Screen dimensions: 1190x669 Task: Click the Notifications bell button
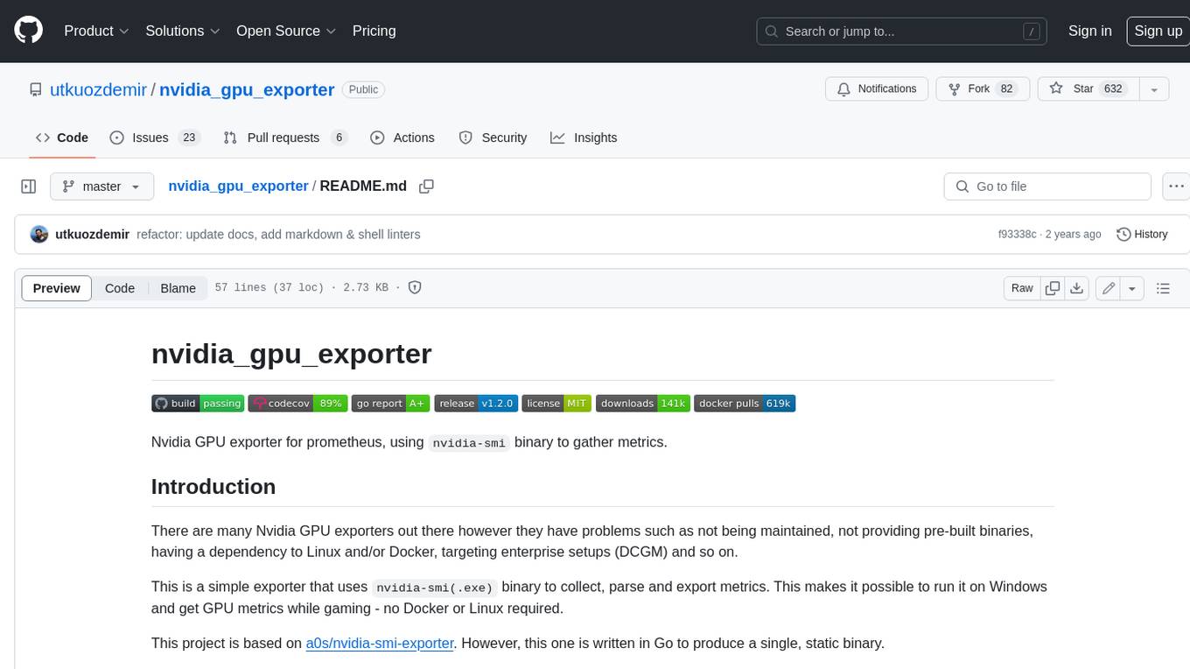(x=877, y=88)
